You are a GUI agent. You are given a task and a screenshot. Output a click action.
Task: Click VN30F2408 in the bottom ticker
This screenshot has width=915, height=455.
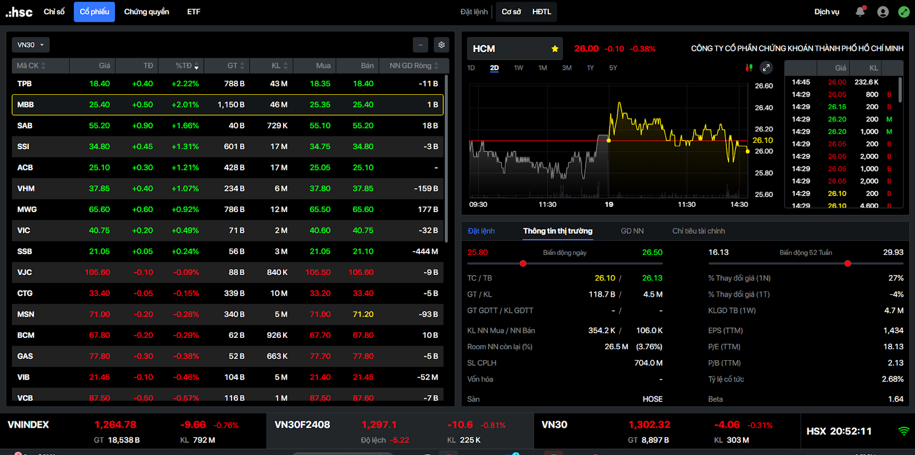point(302,425)
